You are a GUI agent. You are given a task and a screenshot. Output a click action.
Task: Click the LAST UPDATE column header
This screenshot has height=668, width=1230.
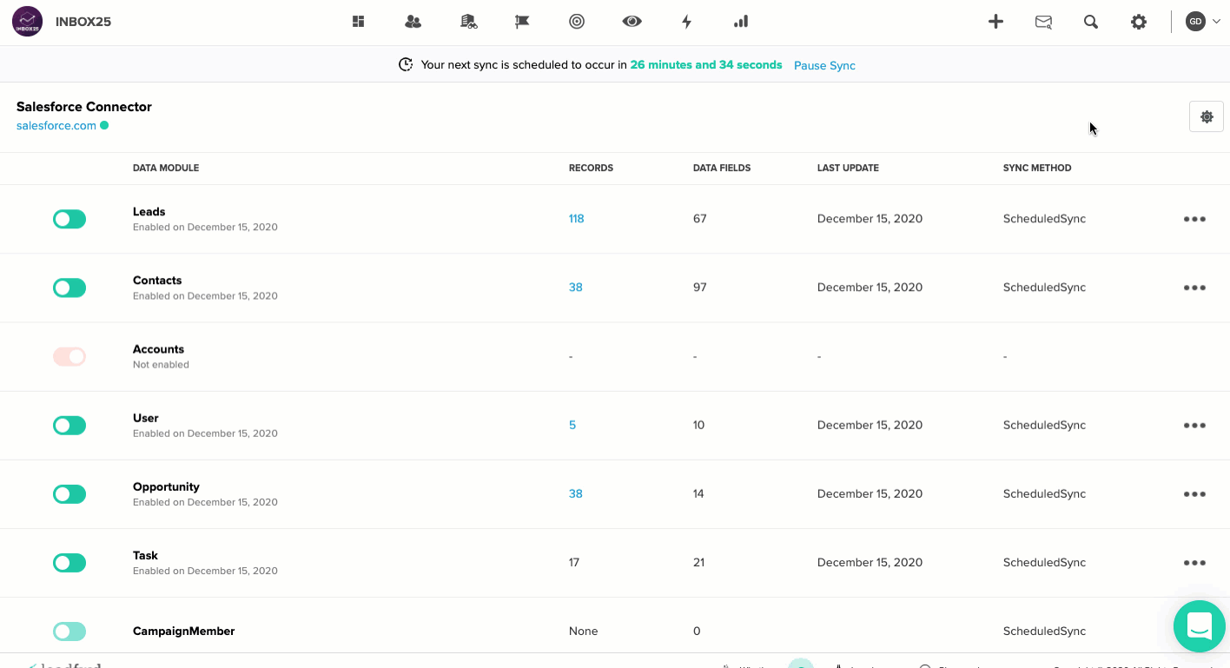tap(848, 168)
